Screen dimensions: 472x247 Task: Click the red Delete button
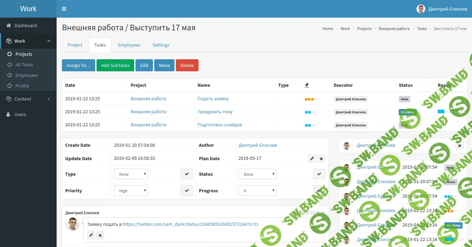(x=187, y=65)
